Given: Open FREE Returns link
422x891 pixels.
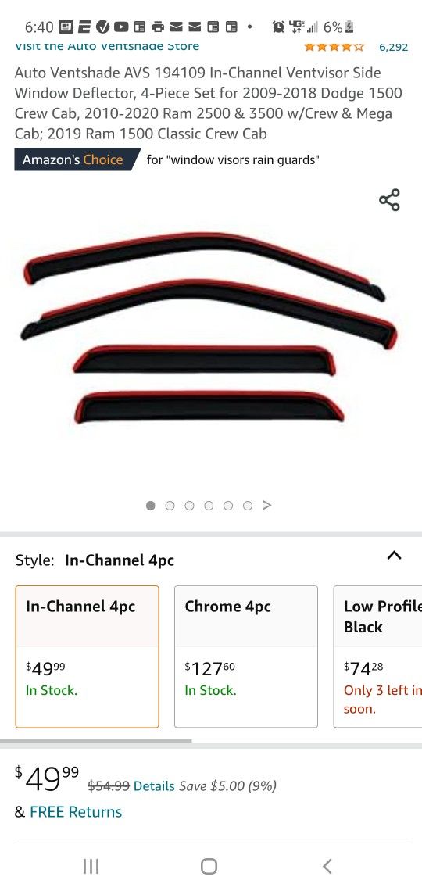Looking at the screenshot, I should tap(76, 812).
